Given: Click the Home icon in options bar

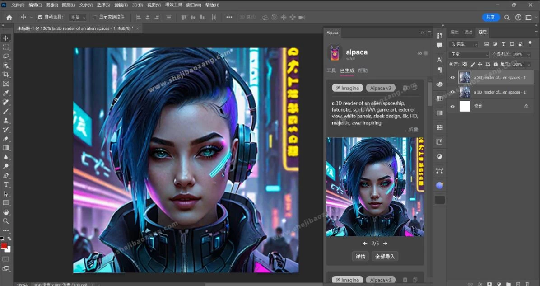Looking at the screenshot, I should (9, 17).
